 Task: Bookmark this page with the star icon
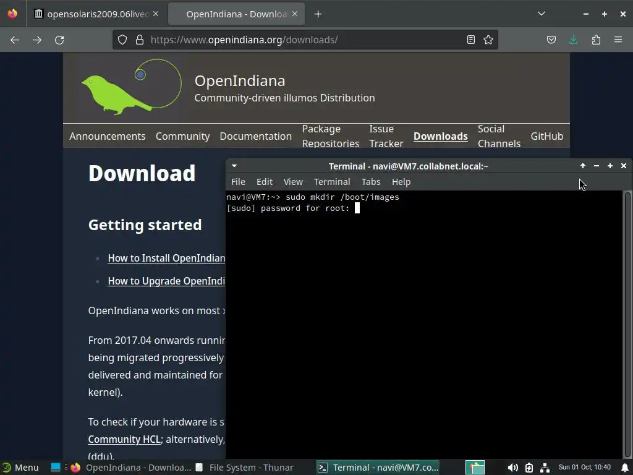pos(488,40)
